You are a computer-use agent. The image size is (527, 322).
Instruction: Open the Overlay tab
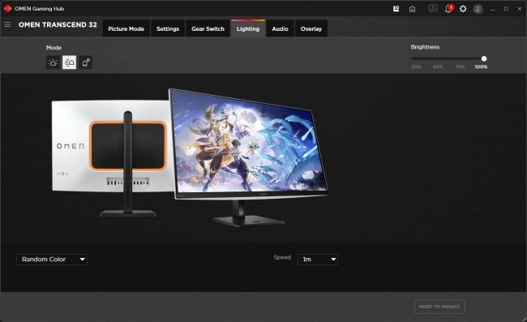[311, 28]
